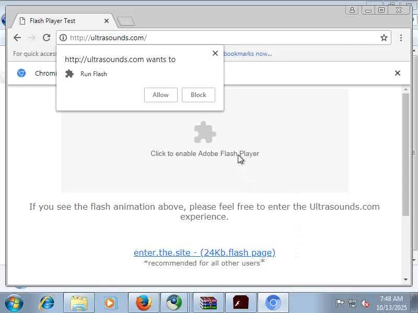Allow Flash to run on ultrasounds.com

161,95
